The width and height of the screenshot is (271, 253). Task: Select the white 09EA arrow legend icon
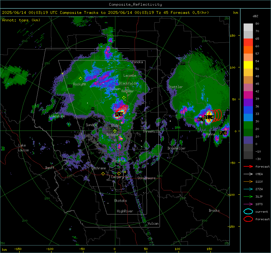tap(248, 174)
